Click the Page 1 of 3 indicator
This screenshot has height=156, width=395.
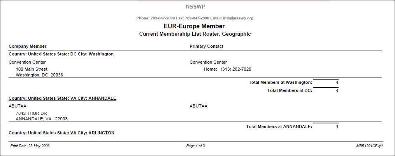(x=196, y=146)
